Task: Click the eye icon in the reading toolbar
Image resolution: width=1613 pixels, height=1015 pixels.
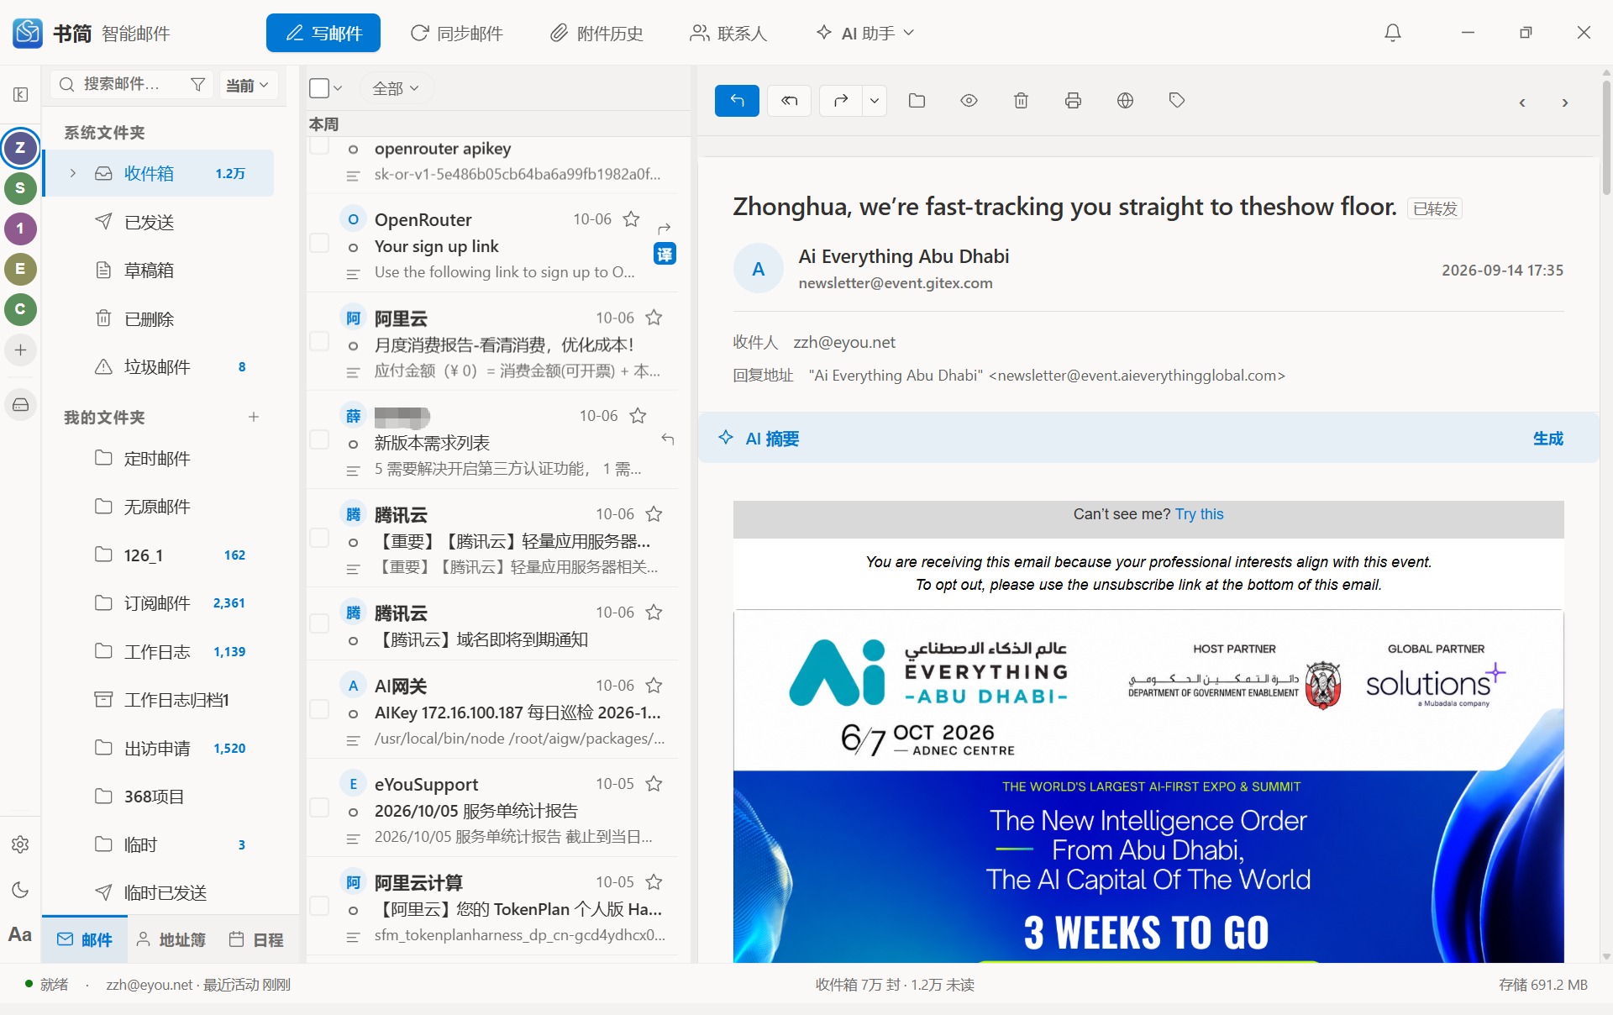Action: click(x=969, y=101)
